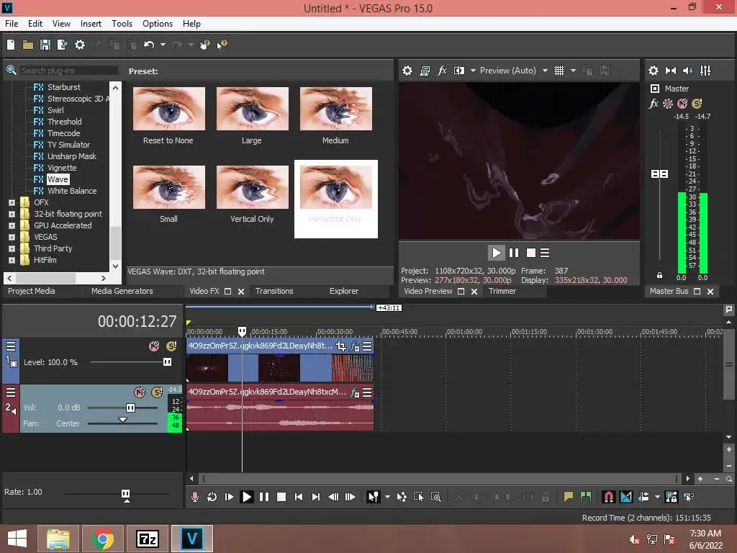Toggle Enable Snapping magnet icon
Image resolution: width=737 pixels, height=553 pixels.
(x=608, y=497)
